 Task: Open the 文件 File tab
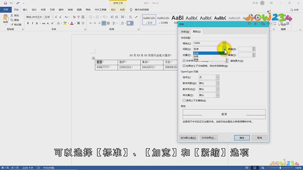6,10
